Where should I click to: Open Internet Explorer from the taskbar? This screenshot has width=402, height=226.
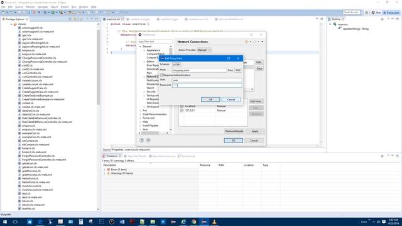pyautogui.click(x=183, y=222)
